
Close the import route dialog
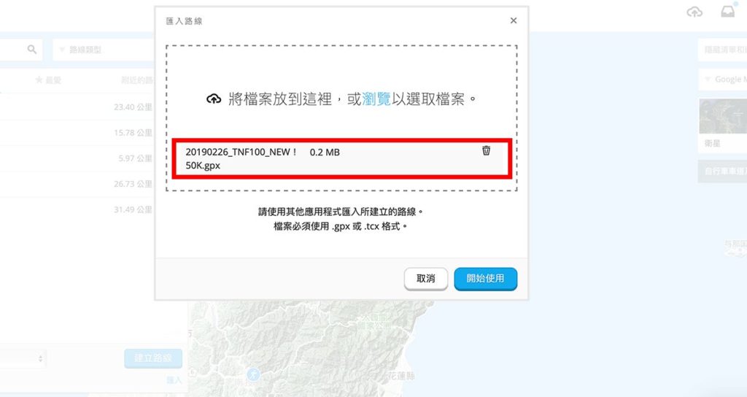tap(513, 20)
